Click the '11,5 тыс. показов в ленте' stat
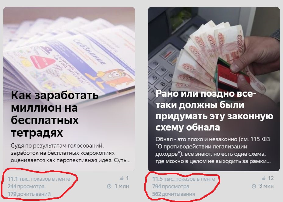 (184, 179)
